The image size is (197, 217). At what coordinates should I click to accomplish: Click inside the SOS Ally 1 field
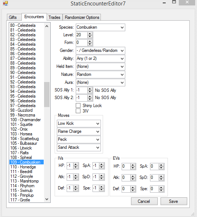[82, 90]
